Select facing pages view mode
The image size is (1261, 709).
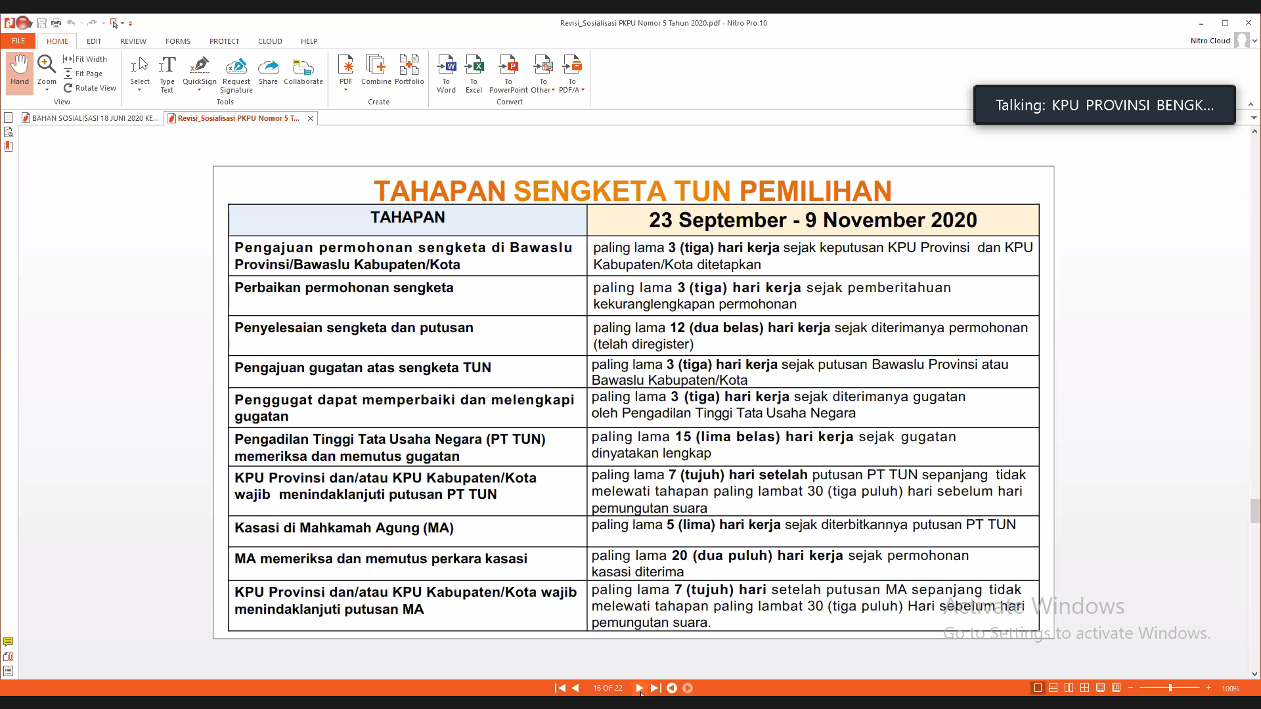click(x=1069, y=688)
